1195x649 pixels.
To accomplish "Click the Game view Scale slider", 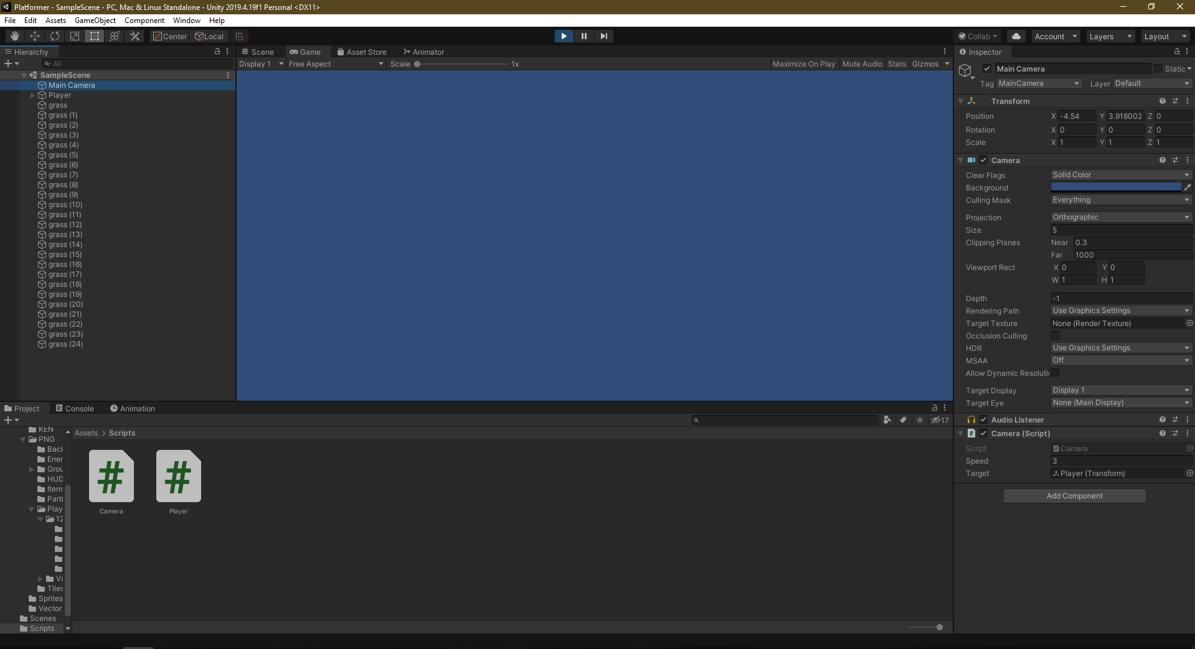I will pos(461,63).
